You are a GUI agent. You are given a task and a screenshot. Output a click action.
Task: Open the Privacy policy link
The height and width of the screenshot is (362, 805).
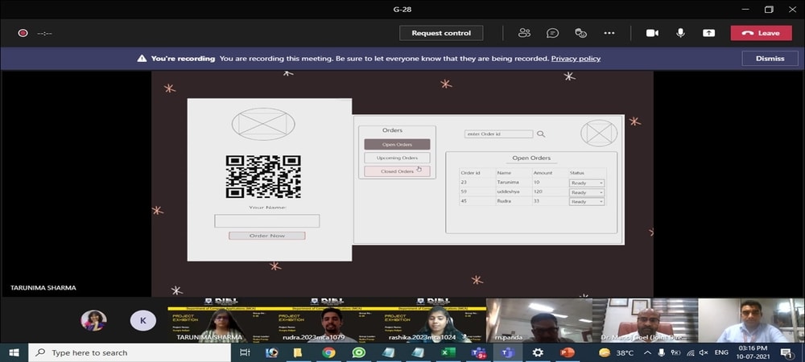point(576,59)
